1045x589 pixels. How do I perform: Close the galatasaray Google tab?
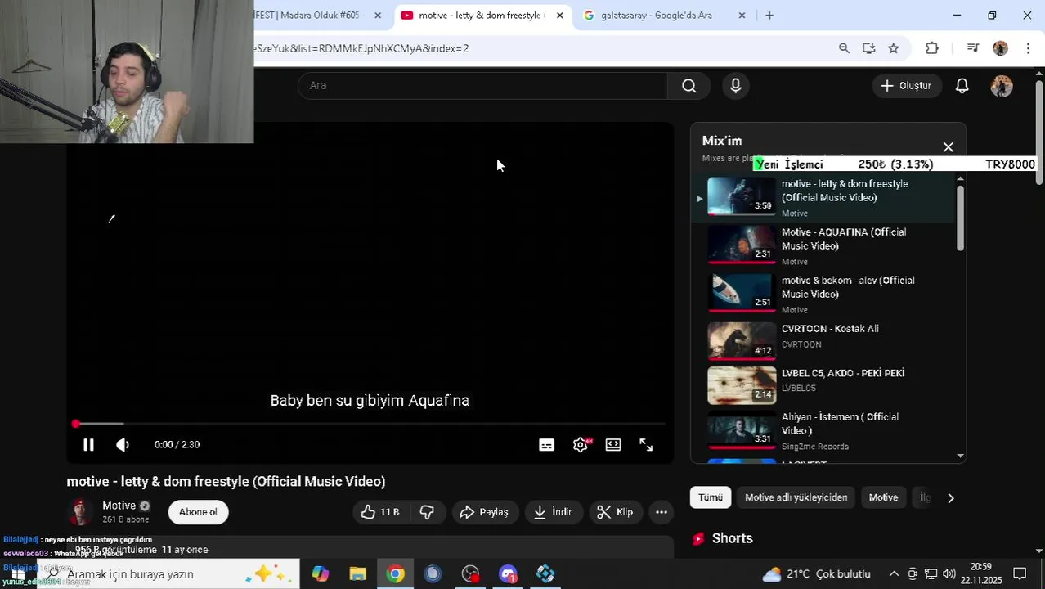coord(742,16)
